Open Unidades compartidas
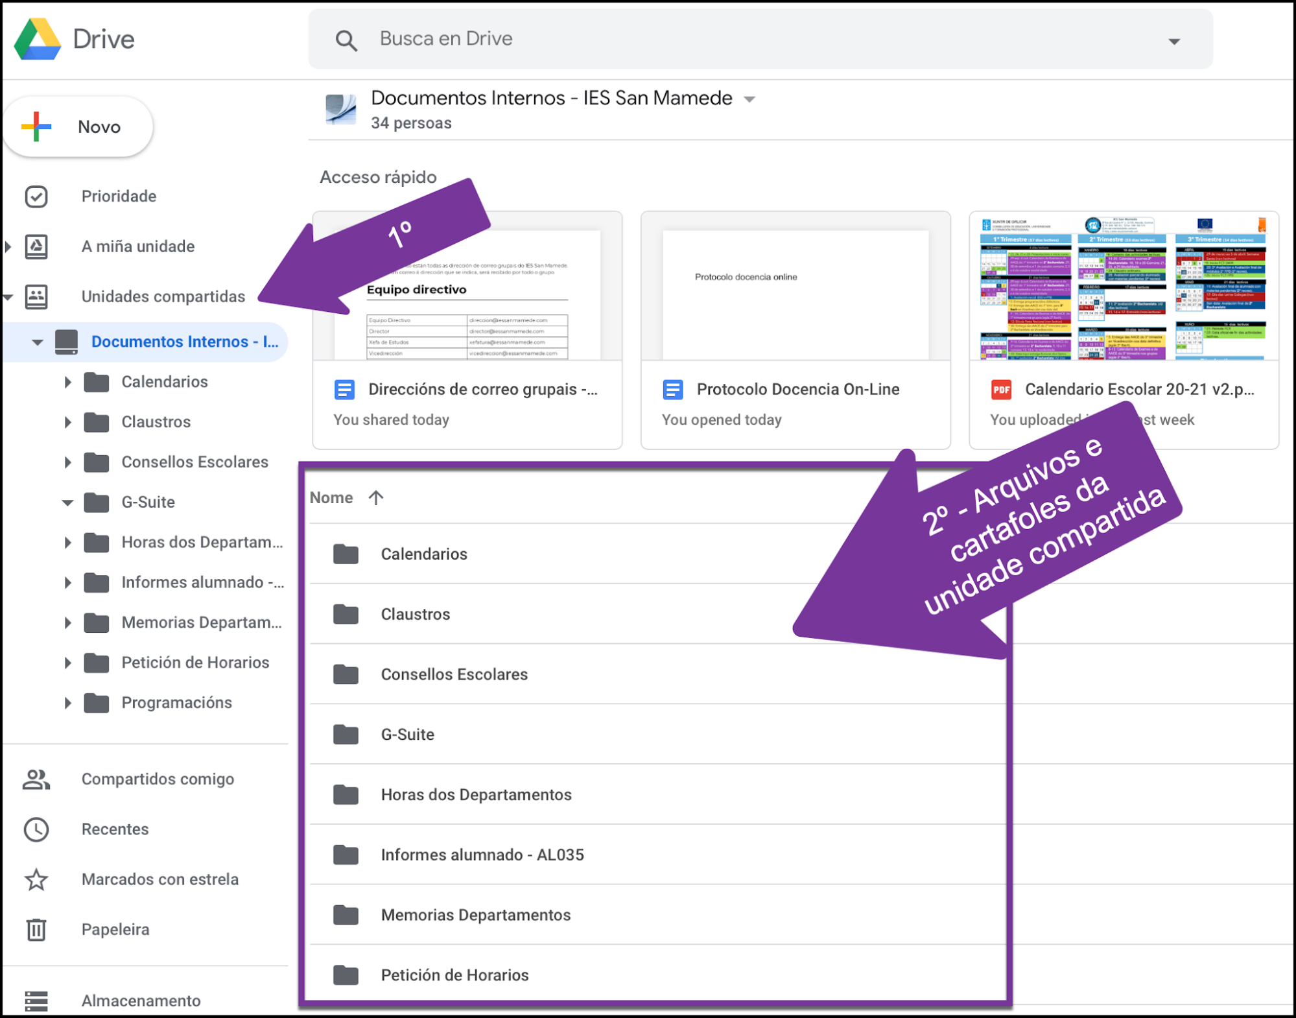1296x1018 pixels. [x=163, y=296]
